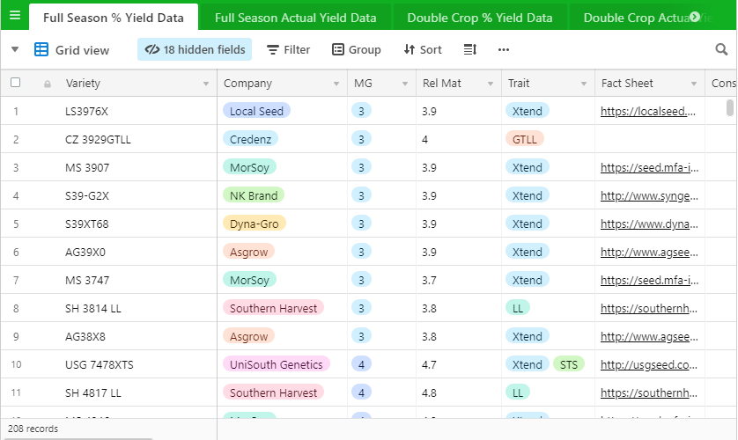738x440 pixels.
Task: Switch to Double Crop % Yield Data tab
Action: pos(480,18)
